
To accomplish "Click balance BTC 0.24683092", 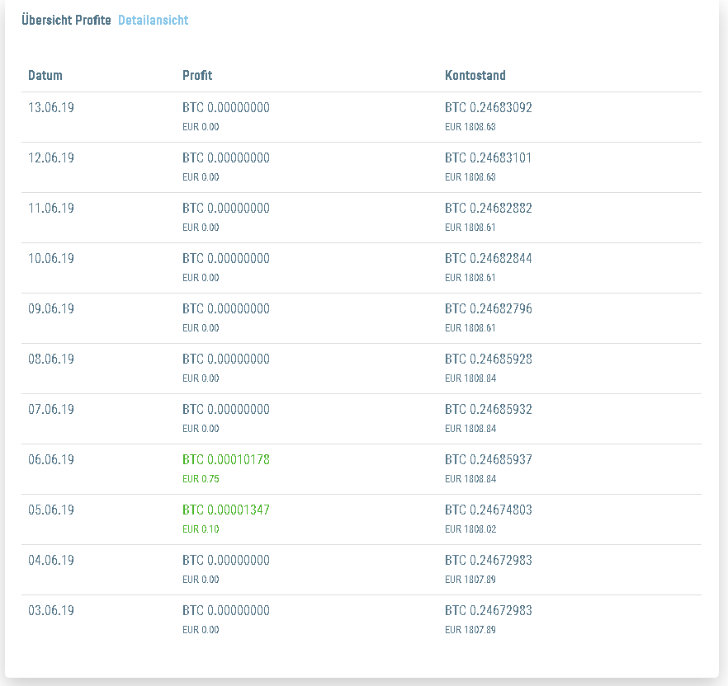I will 489,107.
